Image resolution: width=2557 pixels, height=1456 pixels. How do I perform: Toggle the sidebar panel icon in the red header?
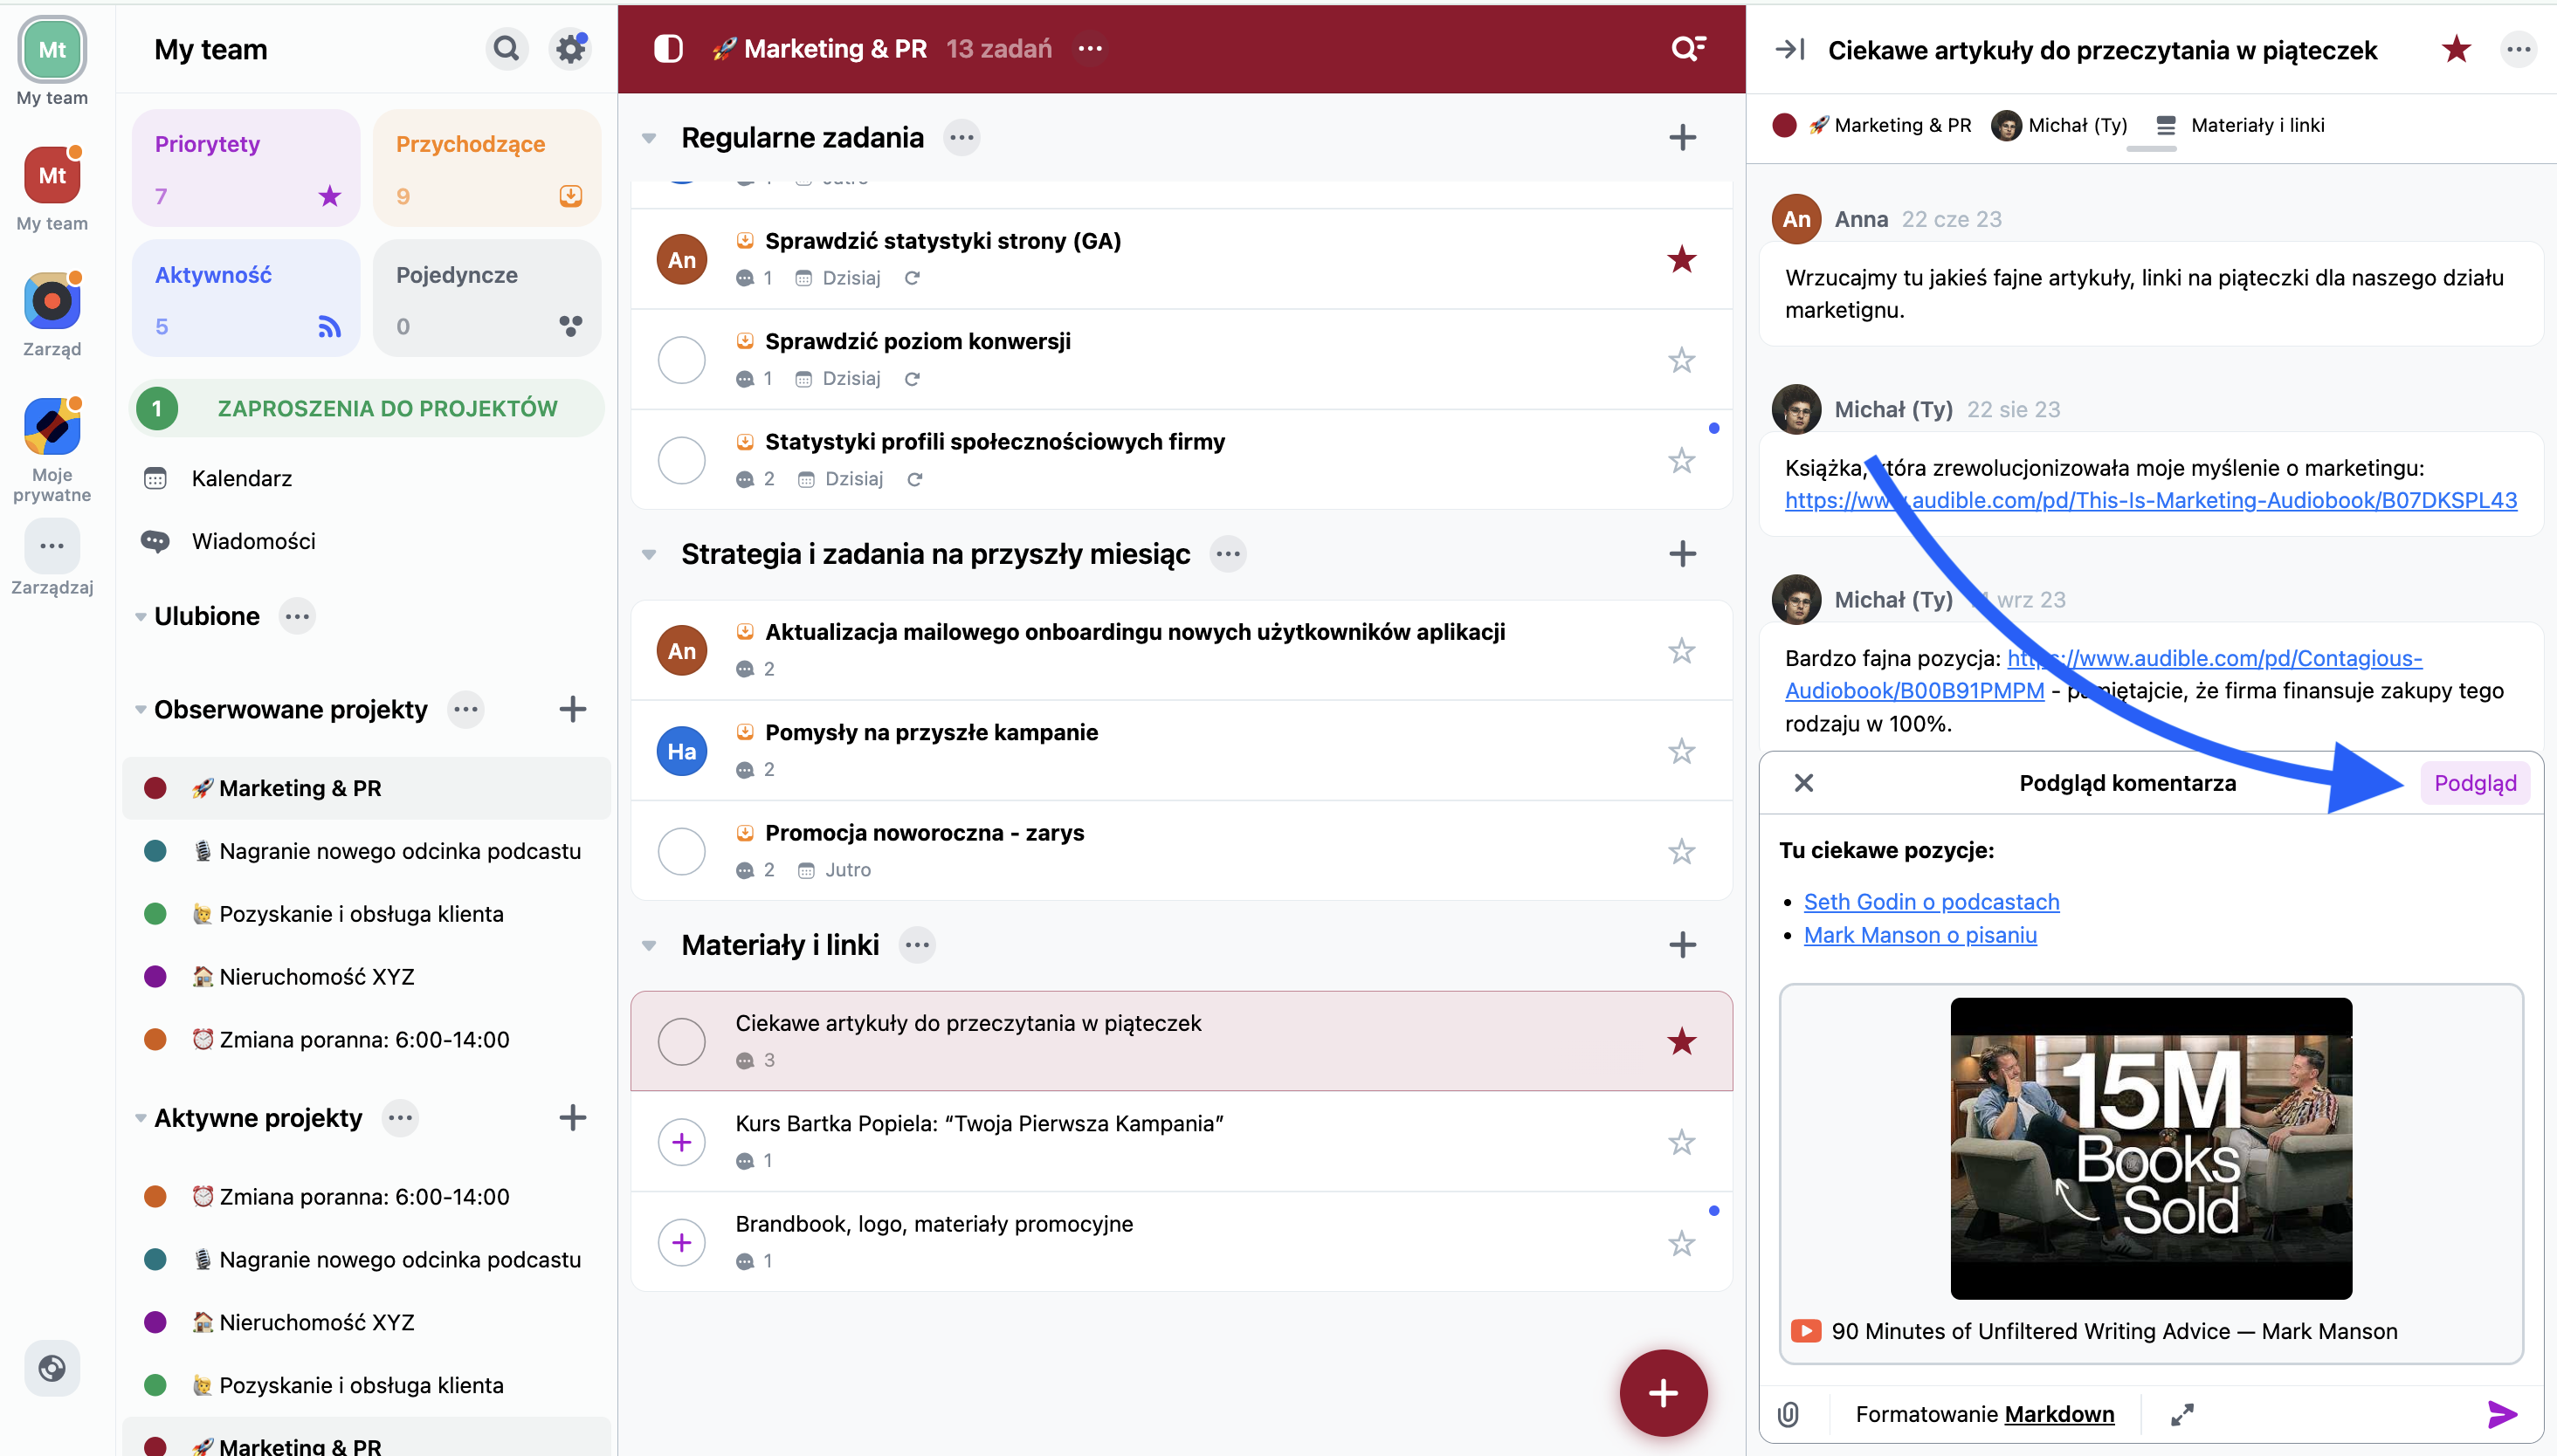(x=667, y=48)
